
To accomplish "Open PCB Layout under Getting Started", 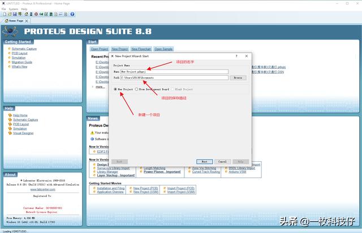I will (19, 53).
